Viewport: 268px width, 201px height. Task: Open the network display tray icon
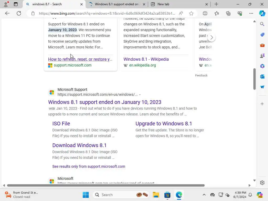coord(221,195)
